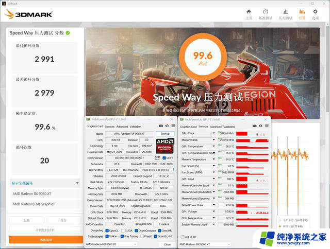Open the Memory Clock sensor dropdown
This screenshot has height=249, width=330.
point(213,140)
